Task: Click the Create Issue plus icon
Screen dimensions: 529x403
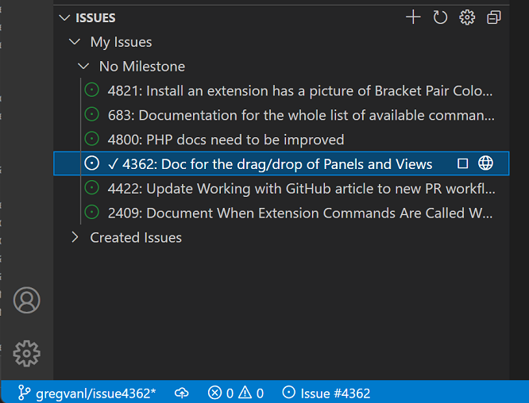Action: pos(413,17)
